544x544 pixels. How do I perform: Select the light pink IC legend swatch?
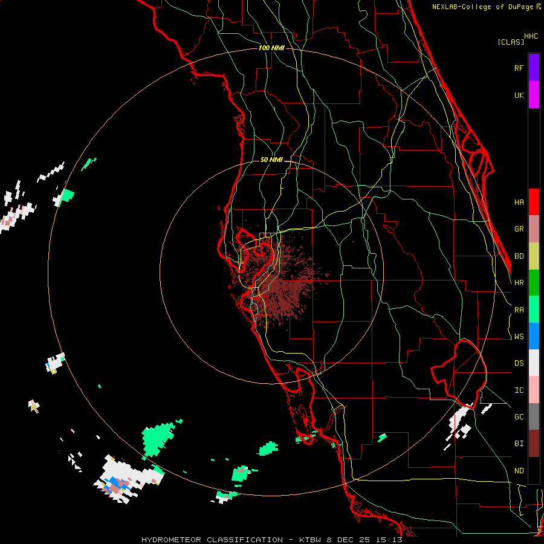click(534, 390)
